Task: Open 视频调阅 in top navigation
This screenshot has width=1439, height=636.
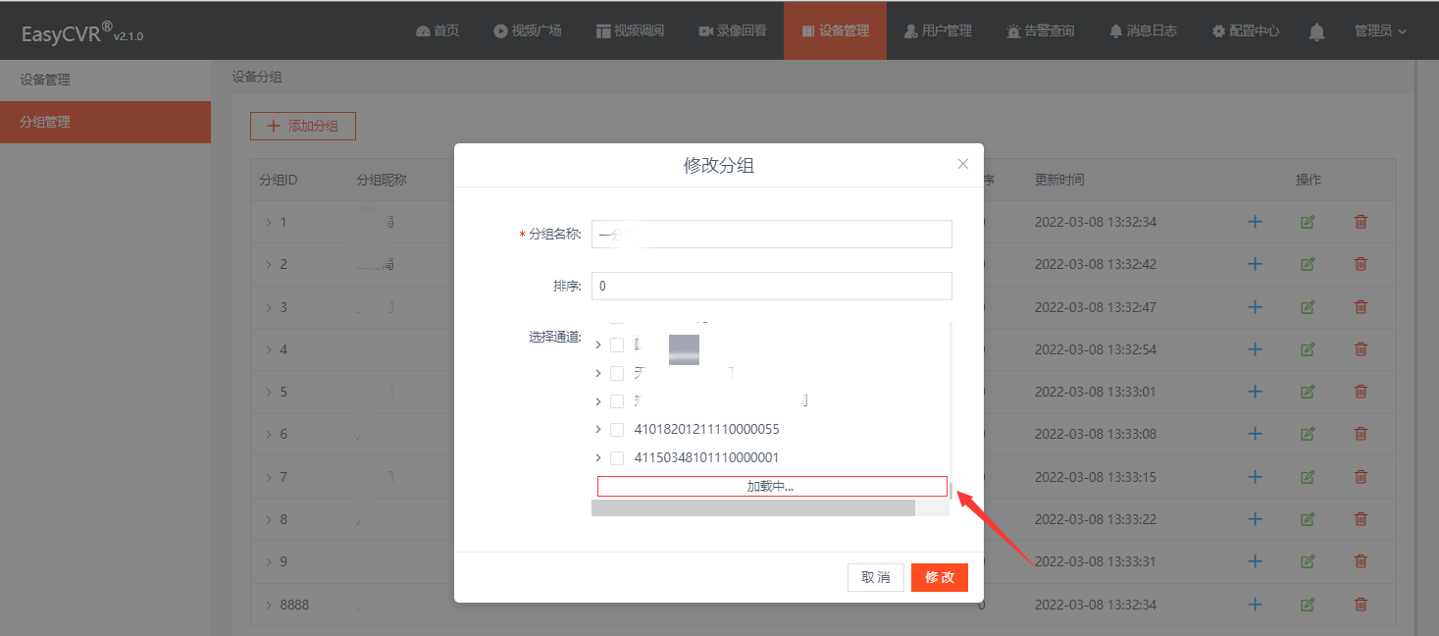Action: (630, 31)
